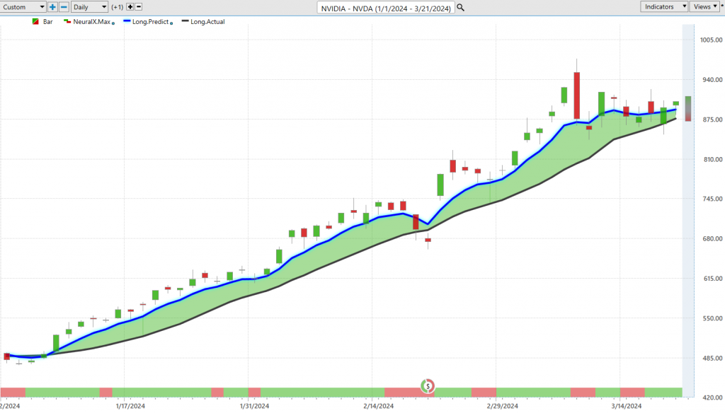This screenshot has height=413, width=725.
Task: Toggle the Long.Actual black line legend
Action: click(204, 22)
